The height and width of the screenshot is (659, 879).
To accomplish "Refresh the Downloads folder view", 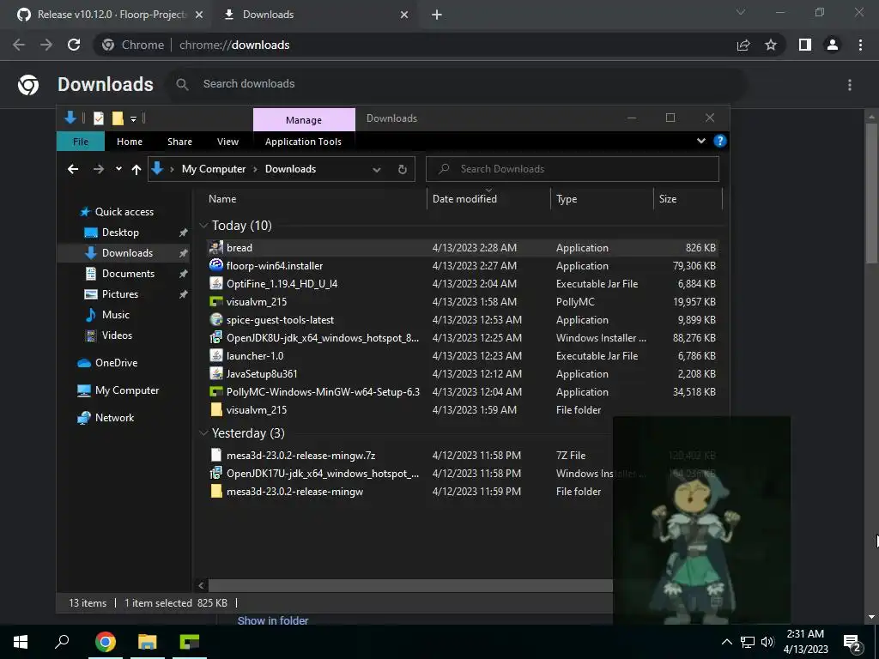I will (403, 169).
